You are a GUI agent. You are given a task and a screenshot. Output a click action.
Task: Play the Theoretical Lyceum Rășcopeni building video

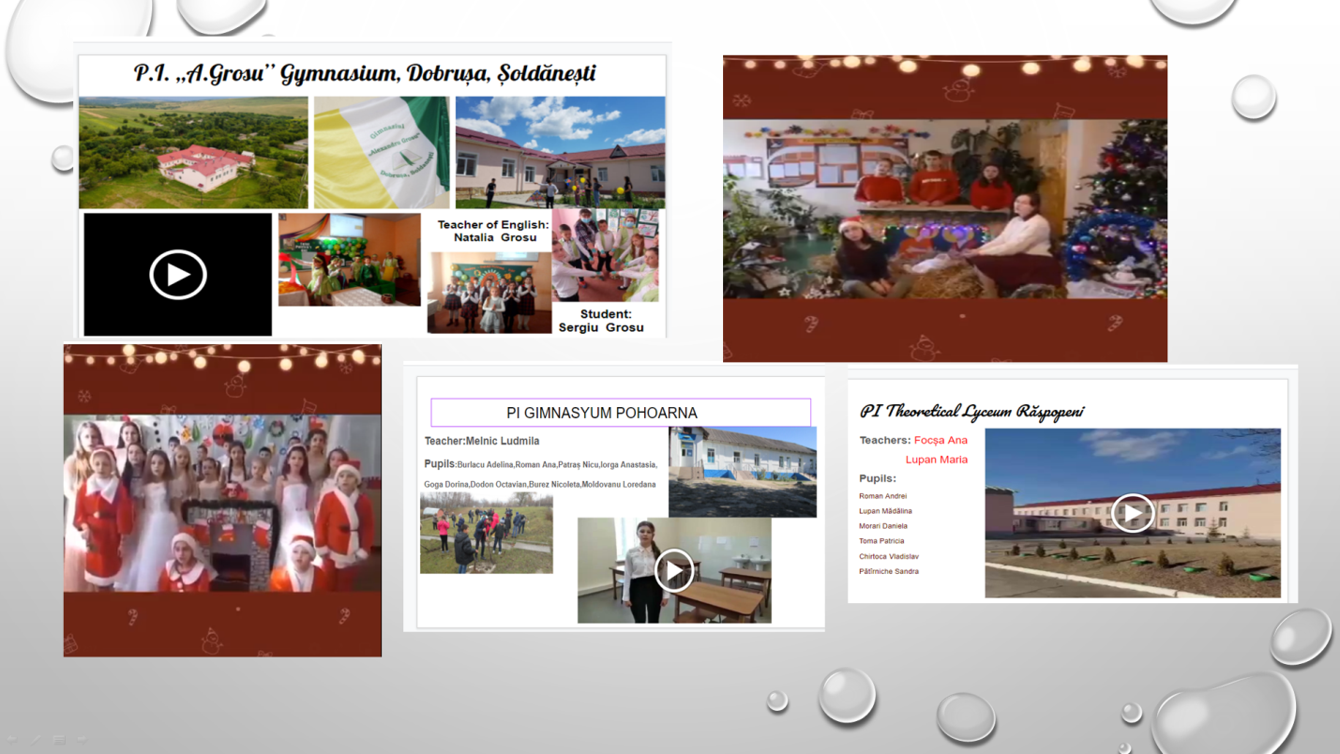point(1132,514)
